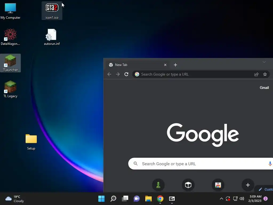Launch the TLauncher shortcut

[10, 63]
